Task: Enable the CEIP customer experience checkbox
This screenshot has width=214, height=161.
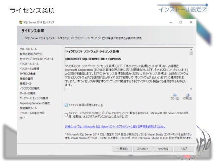Action: [66, 115]
